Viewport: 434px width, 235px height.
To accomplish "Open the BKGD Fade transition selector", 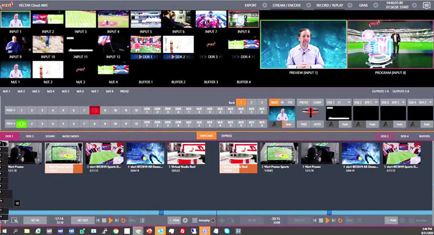I will (x=289, y=124).
